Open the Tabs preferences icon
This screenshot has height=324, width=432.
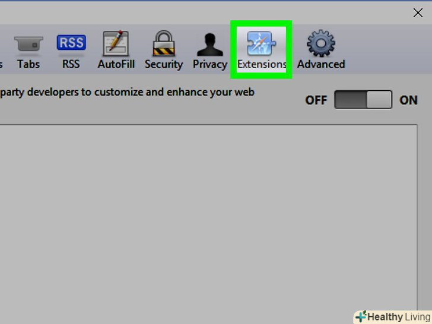(x=28, y=44)
